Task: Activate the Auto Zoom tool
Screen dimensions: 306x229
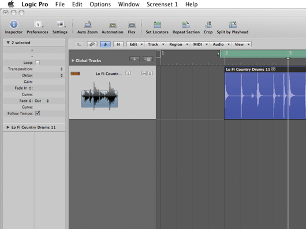Action: (x=88, y=25)
